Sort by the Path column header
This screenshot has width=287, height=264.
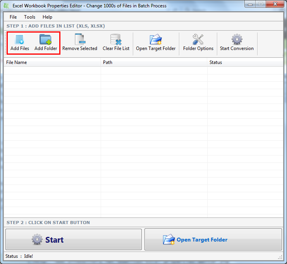pos(154,62)
